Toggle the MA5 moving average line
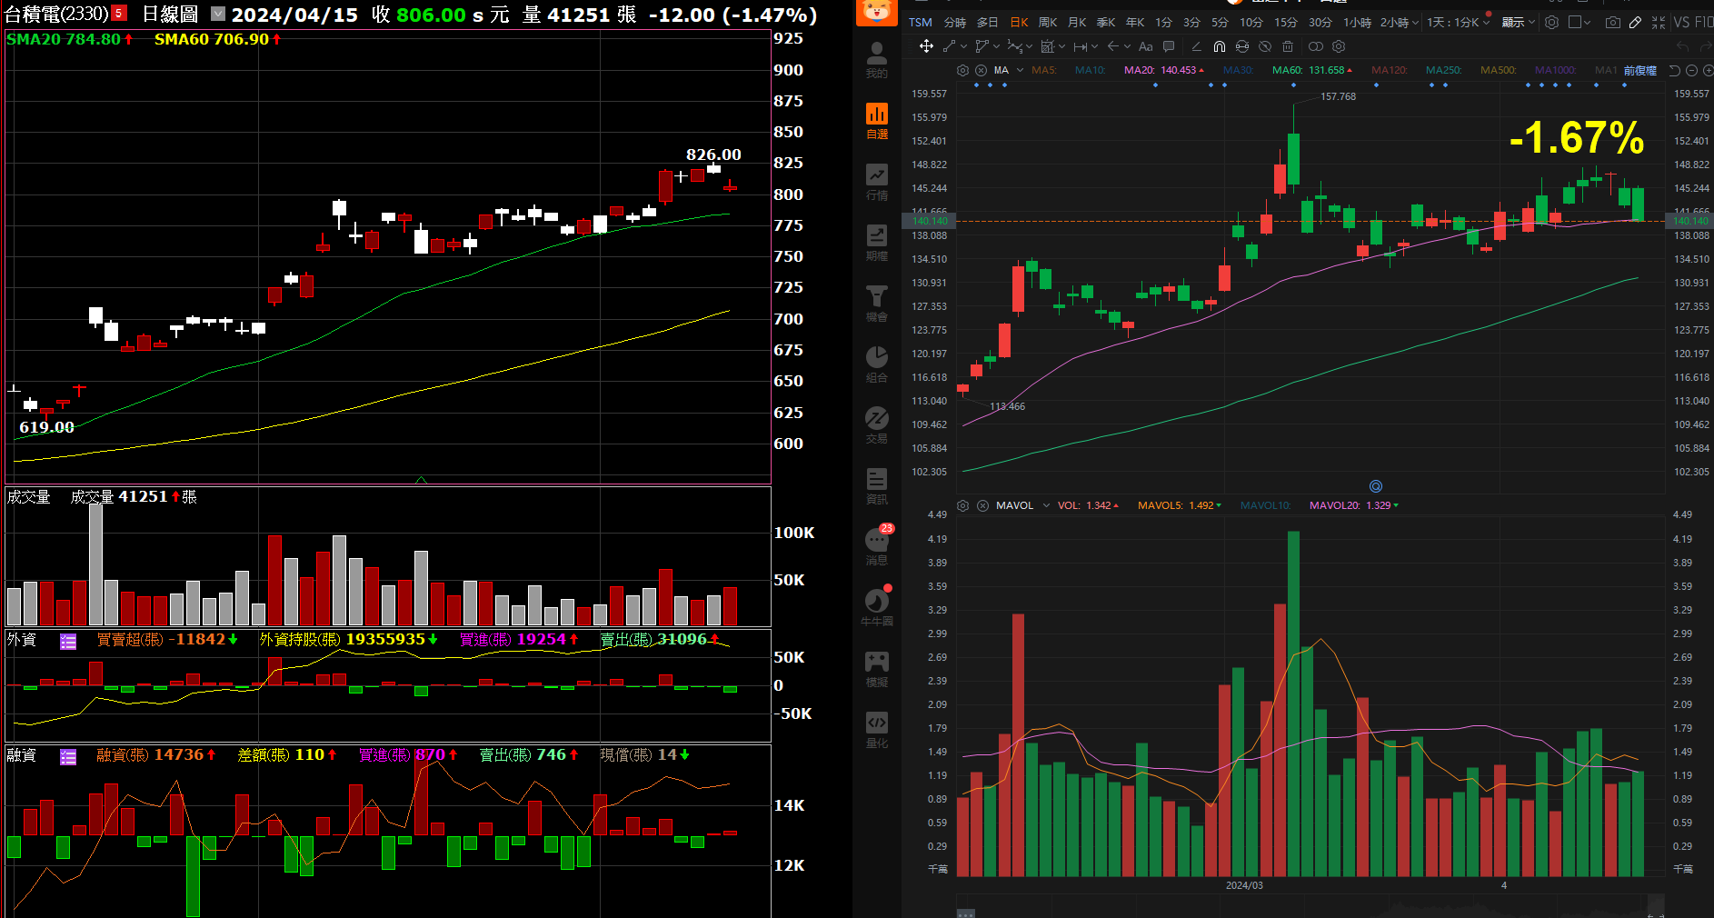 [1044, 70]
